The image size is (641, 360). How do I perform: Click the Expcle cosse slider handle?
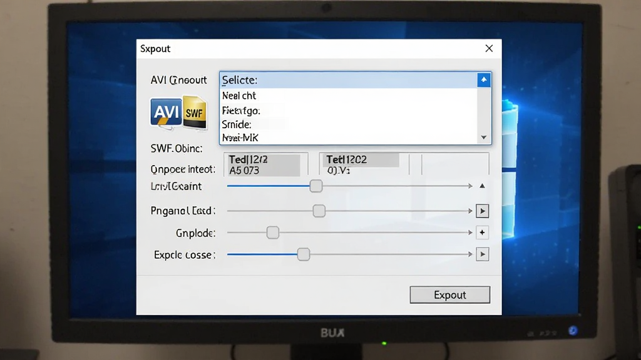[304, 254]
